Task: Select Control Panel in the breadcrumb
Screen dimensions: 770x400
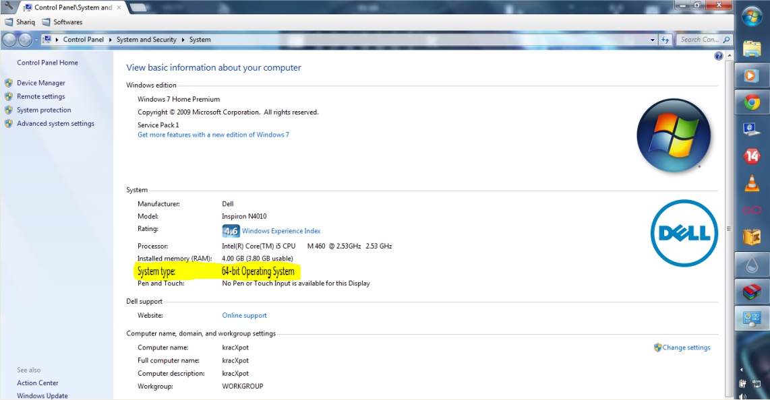Action: tap(84, 40)
